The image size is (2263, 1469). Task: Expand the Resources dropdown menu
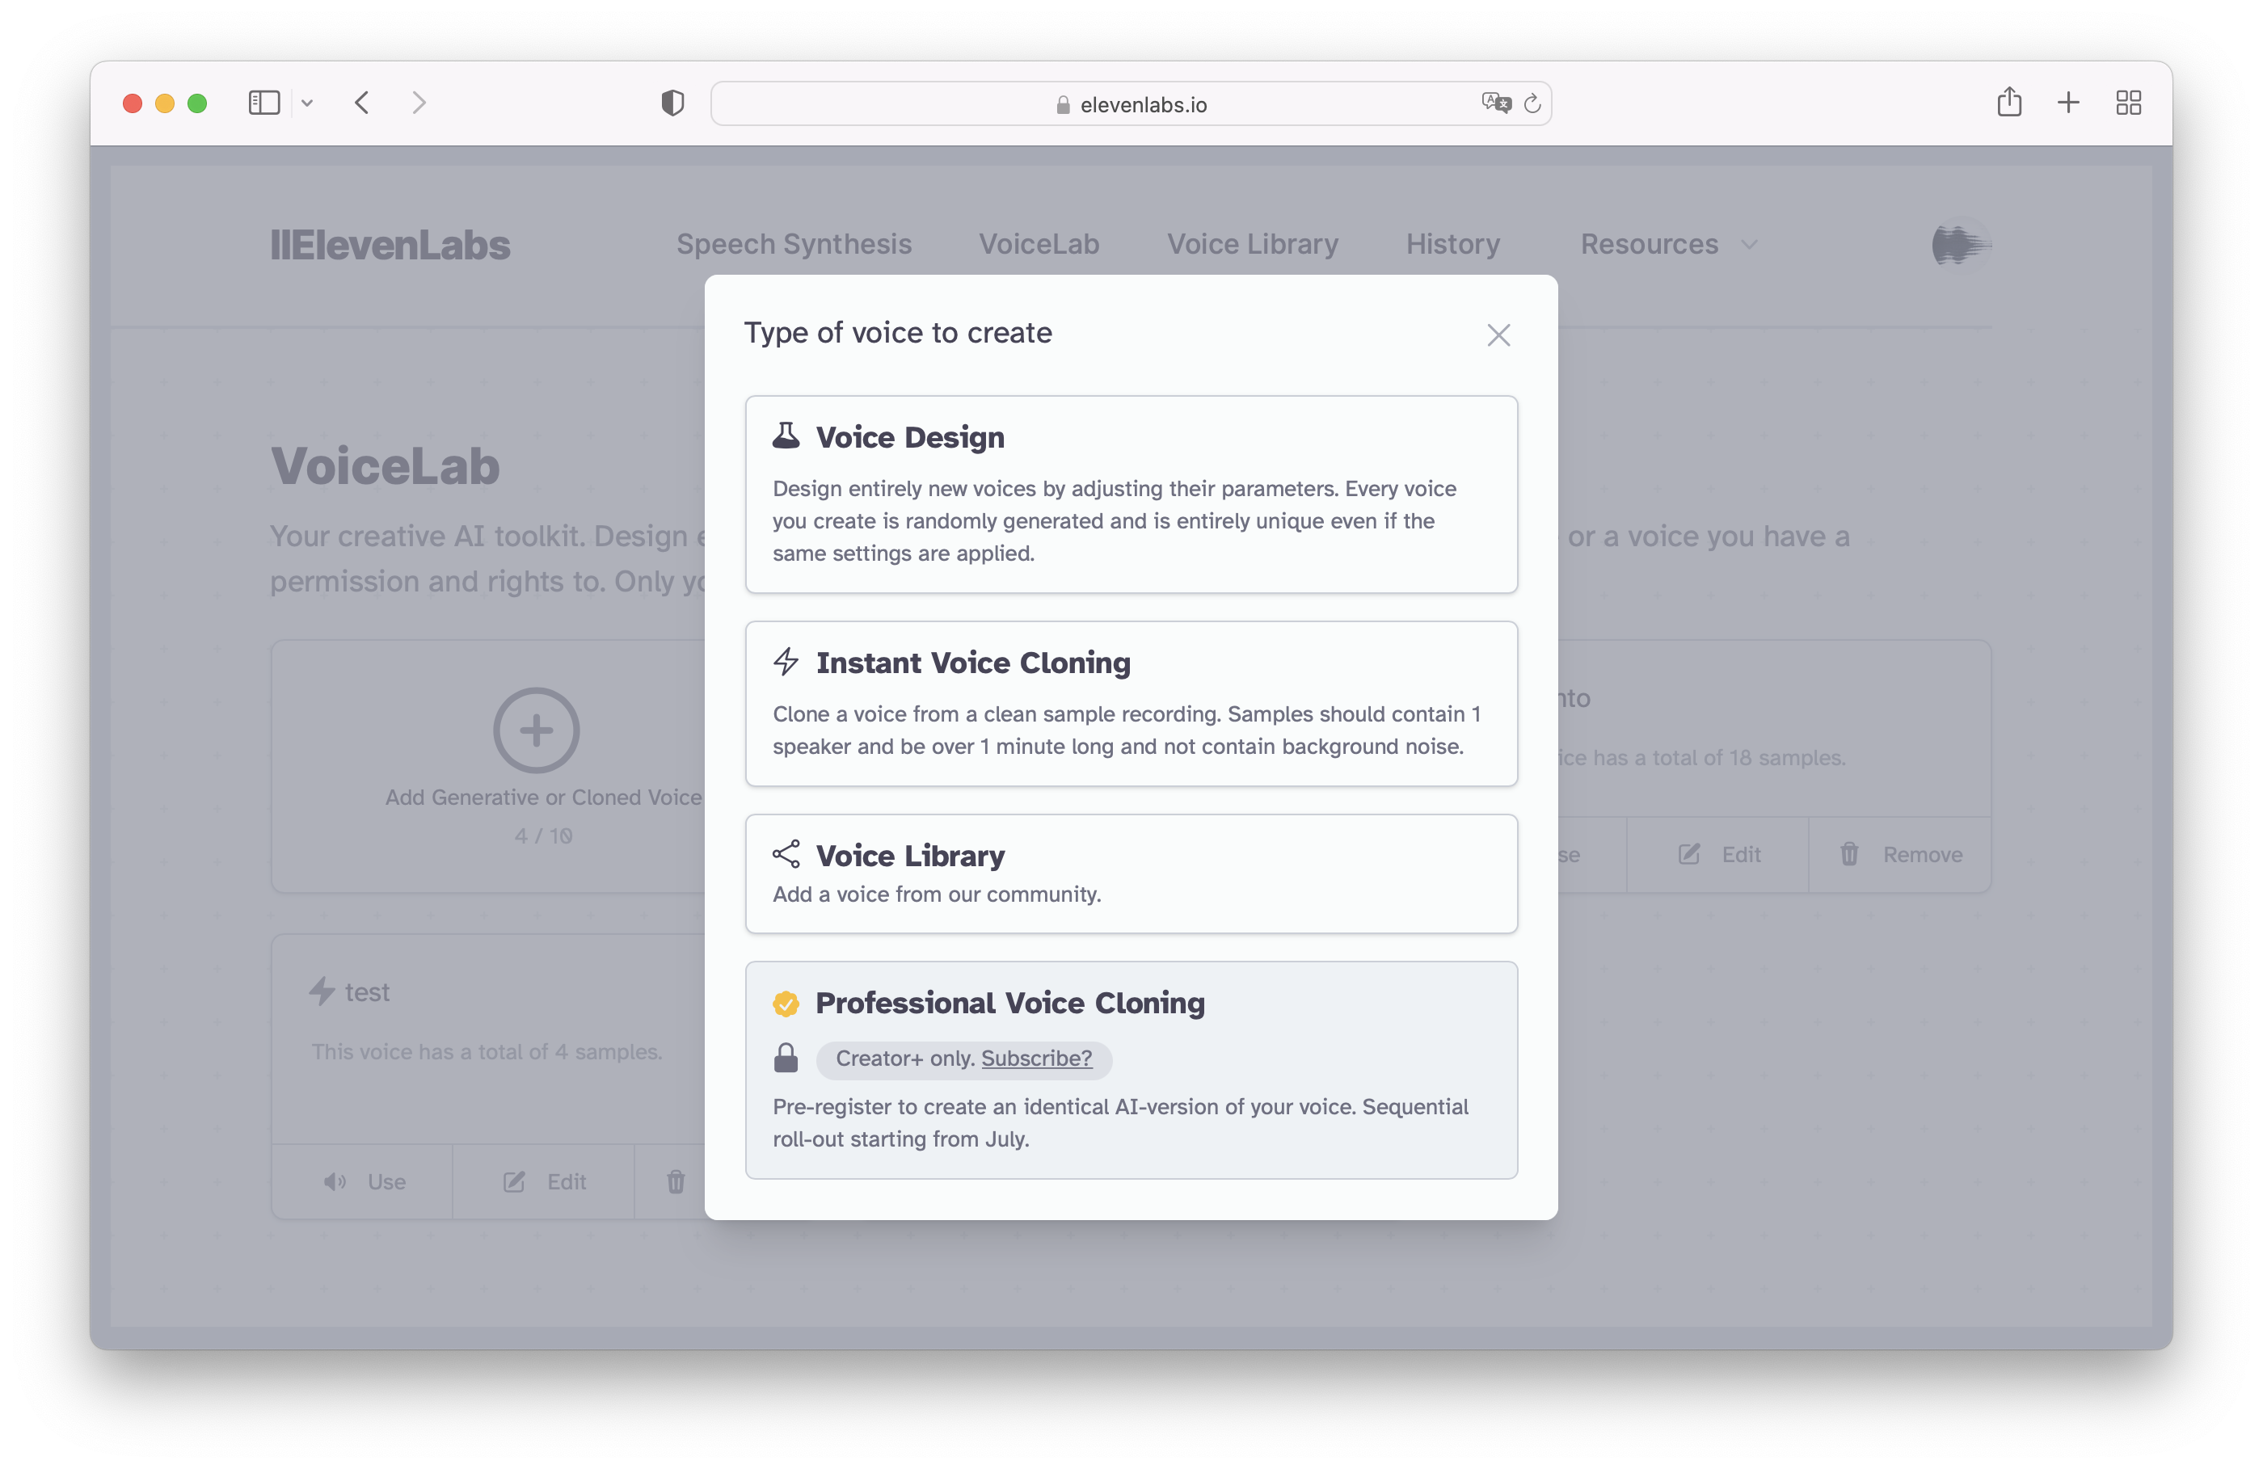tap(1668, 244)
